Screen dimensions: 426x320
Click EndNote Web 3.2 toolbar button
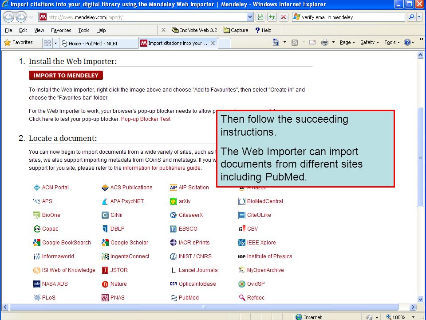(194, 30)
